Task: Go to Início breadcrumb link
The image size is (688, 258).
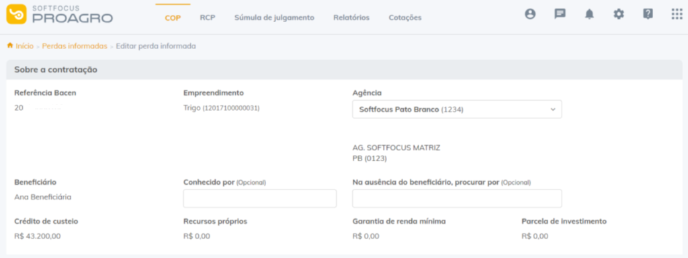Action: [x=25, y=46]
